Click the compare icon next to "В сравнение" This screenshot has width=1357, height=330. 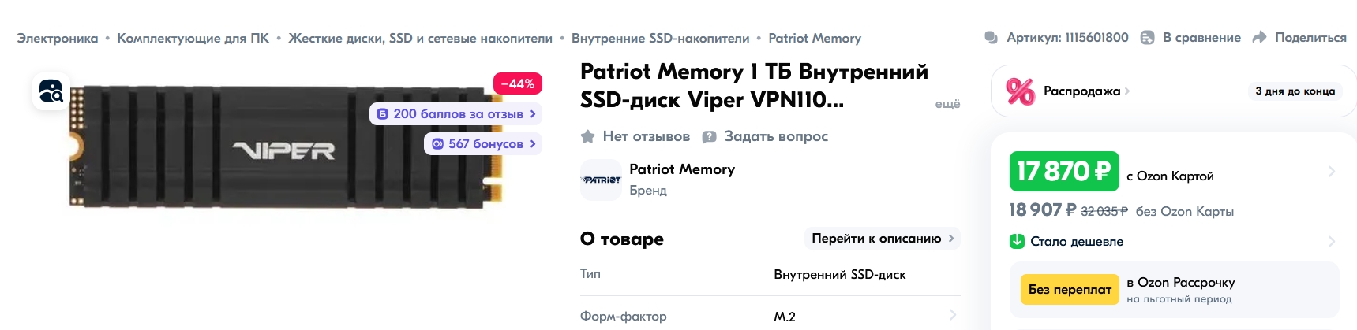[x=1148, y=38]
